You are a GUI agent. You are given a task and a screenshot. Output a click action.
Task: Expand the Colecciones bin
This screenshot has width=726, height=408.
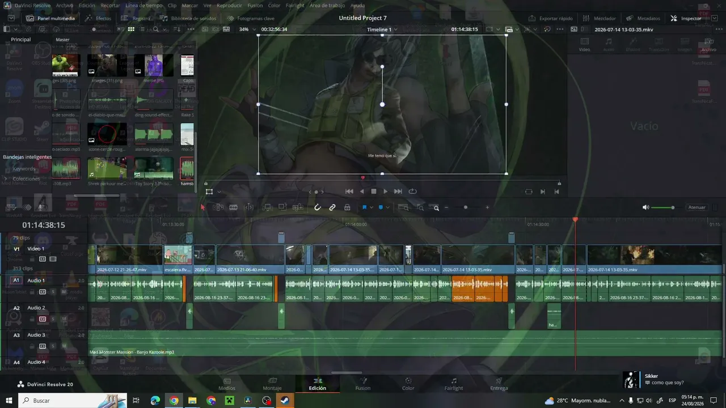[6, 178]
